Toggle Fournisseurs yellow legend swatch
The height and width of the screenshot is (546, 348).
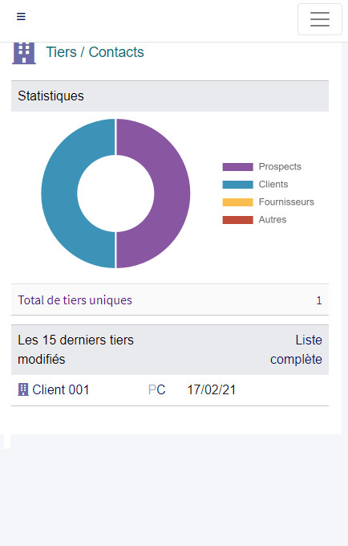click(x=238, y=202)
